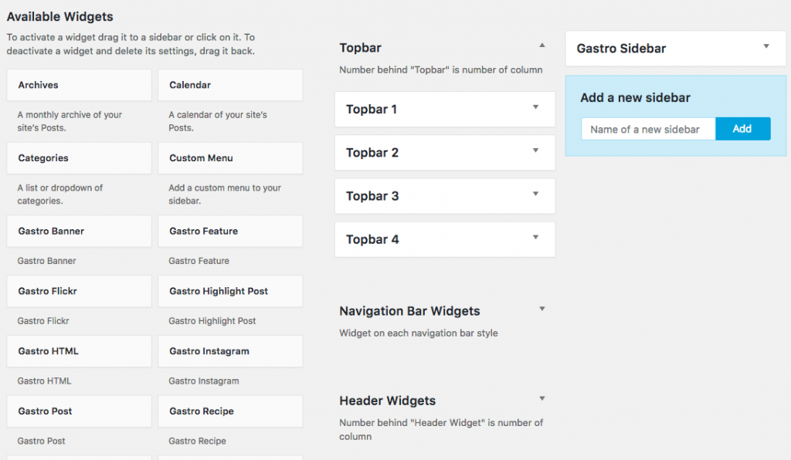Select the Gastro Feature widget
Screen dimensions: 791x460
click(229, 231)
